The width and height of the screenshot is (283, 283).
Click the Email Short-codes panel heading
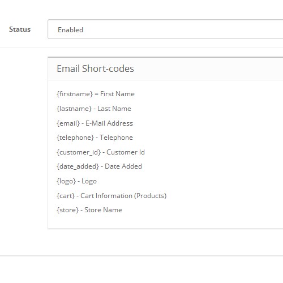[x=95, y=68]
